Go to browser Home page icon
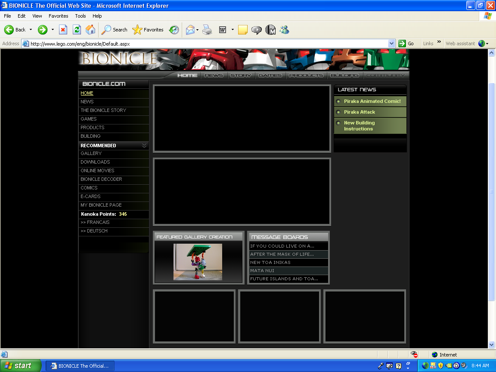Viewport: 496px width, 372px height. click(x=90, y=30)
